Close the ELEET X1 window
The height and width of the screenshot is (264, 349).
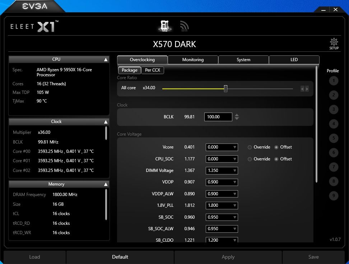335,10
